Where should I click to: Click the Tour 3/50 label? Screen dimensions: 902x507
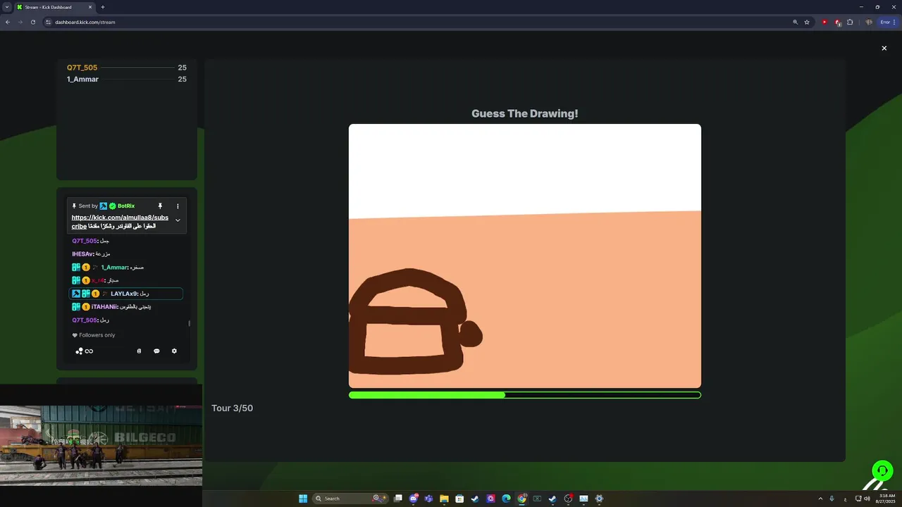[x=232, y=408]
